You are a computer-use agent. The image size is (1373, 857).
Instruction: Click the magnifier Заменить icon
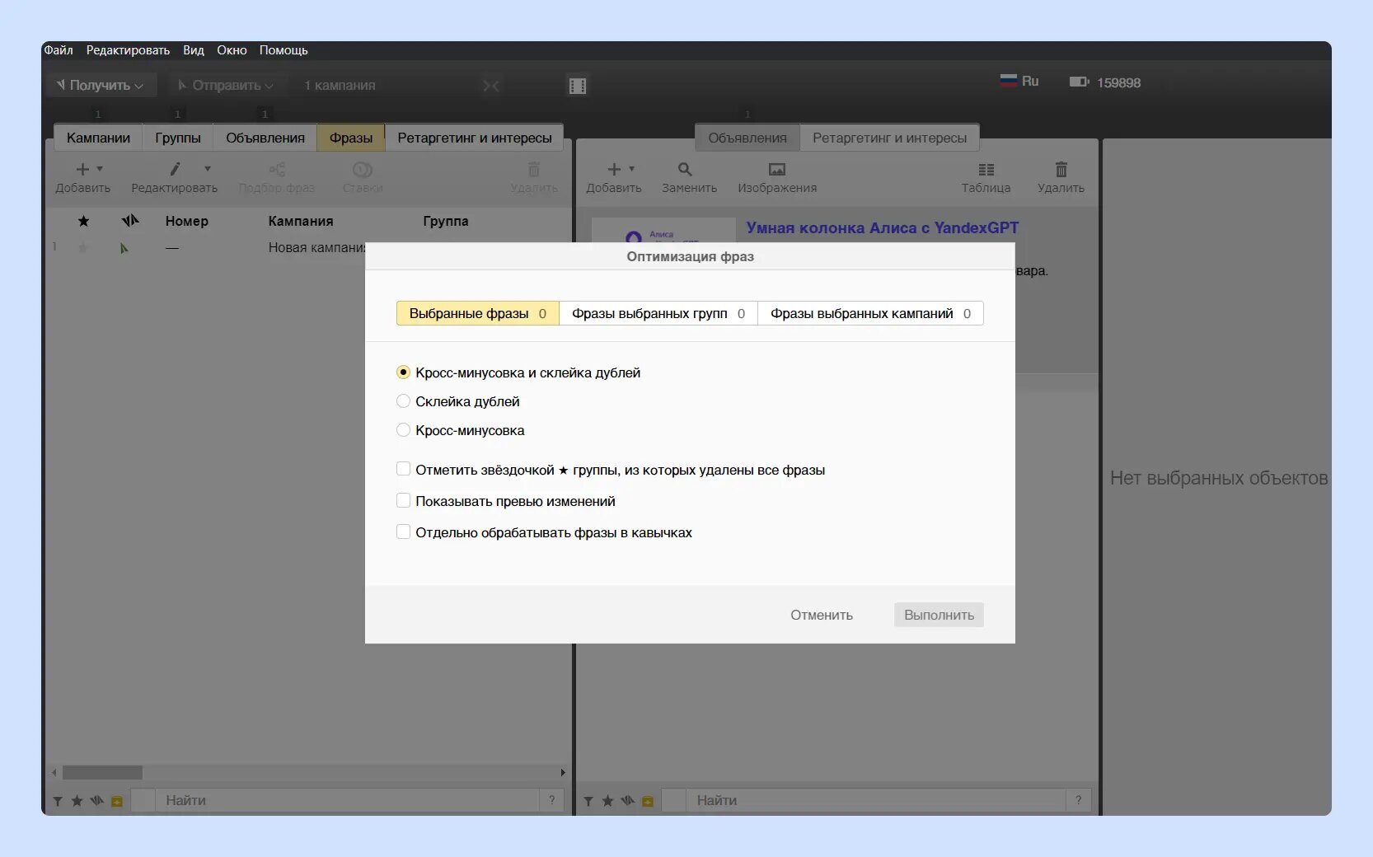click(x=685, y=169)
